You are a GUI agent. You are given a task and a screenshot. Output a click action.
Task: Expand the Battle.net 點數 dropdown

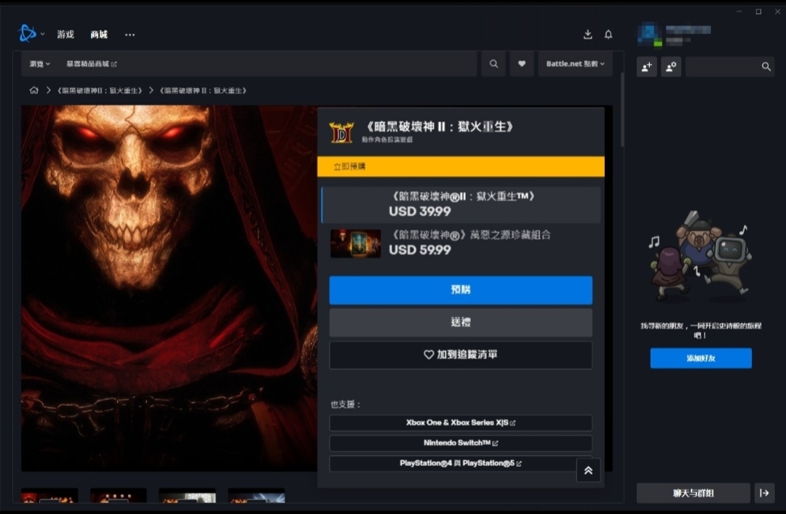[x=576, y=64]
